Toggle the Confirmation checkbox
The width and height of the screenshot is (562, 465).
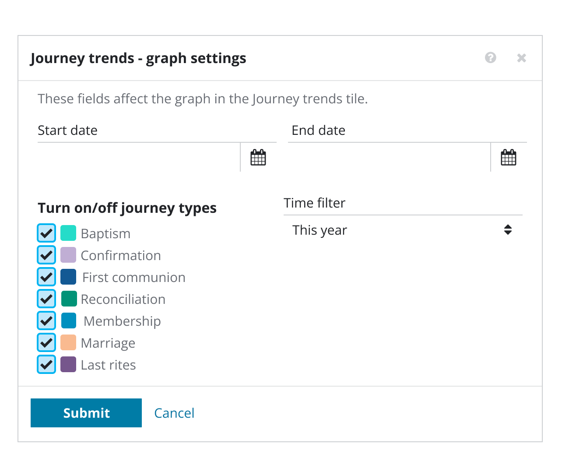46,255
